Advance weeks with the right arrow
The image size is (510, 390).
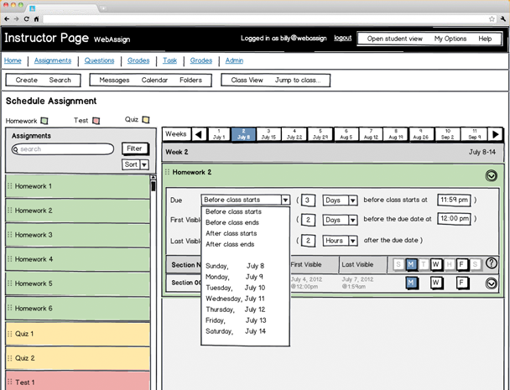496,134
